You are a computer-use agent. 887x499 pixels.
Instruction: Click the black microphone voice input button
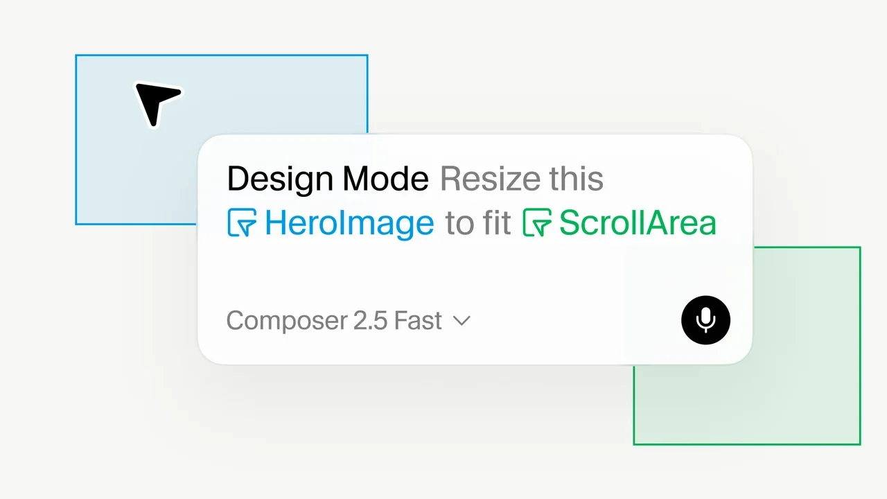click(x=705, y=319)
